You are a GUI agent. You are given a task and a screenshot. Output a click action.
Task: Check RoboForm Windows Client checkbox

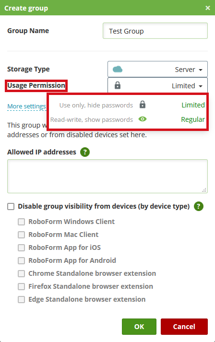pyautogui.click(x=22, y=222)
